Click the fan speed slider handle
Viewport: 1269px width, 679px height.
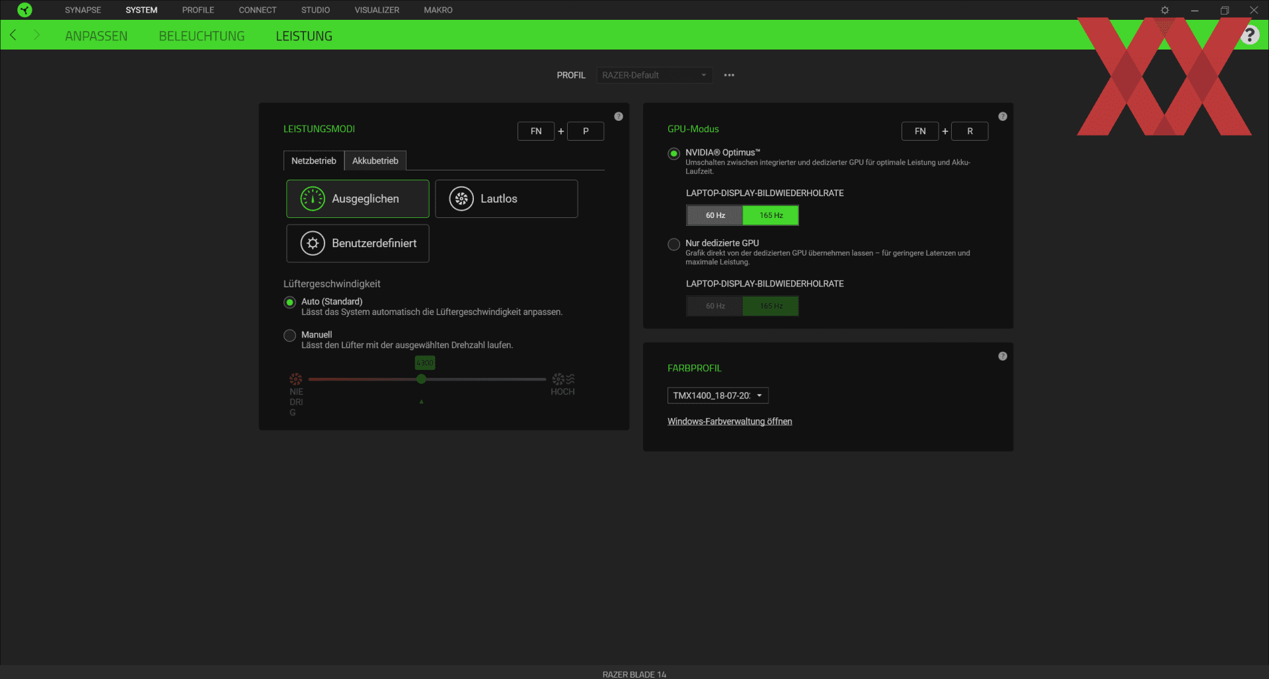point(421,379)
